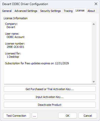
Task: Open the Security Settings tab
Action: [x=51, y=11]
